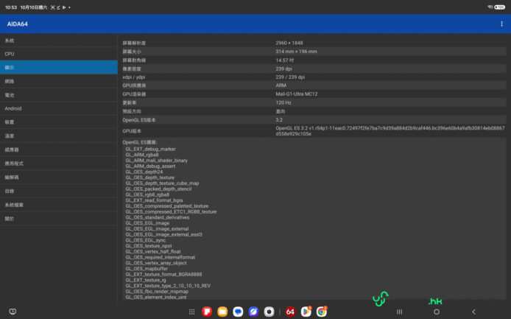Select GL_OES_mapbuffer entry

(147, 269)
